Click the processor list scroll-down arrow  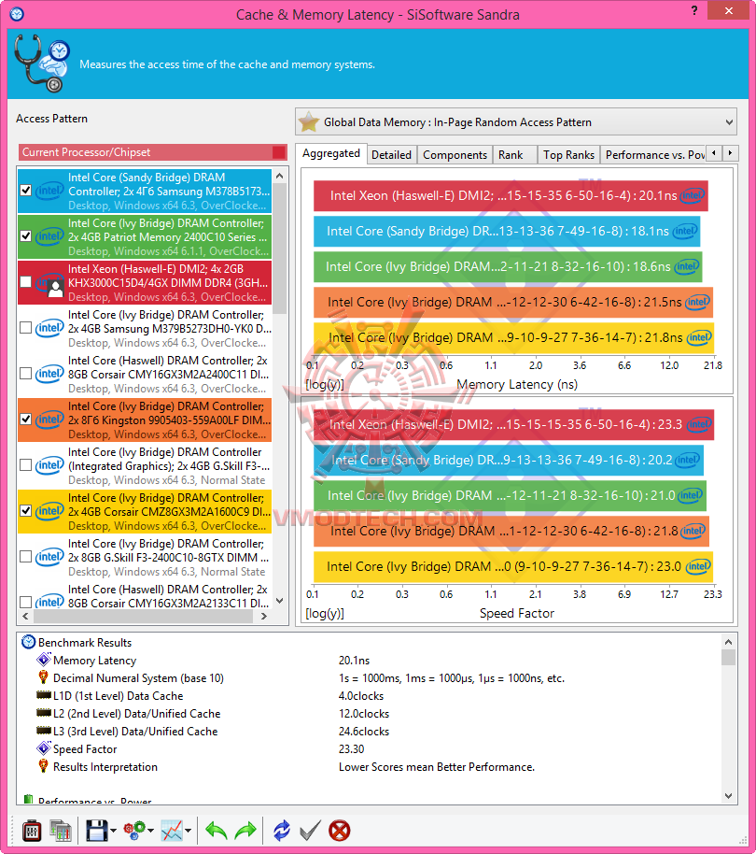pyautogui.click(x=280, y=602)
